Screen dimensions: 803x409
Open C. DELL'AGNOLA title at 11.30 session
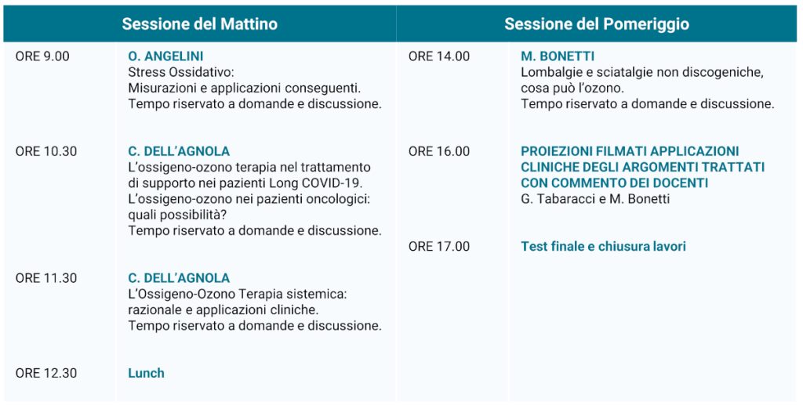179,278
